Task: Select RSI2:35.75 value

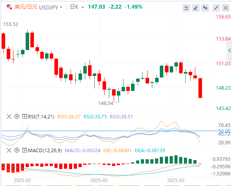Action: tap(95, 117)
